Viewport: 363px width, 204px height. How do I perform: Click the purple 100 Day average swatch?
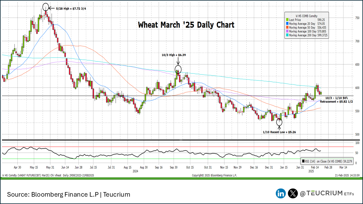click(287, 31)
